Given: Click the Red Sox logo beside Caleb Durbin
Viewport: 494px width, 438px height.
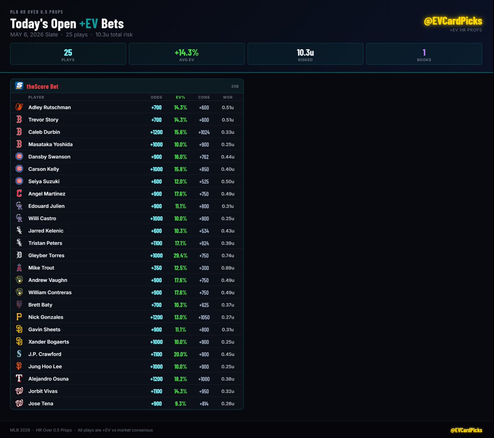Looking at the screenshot, I should click(x=19, y=132).
